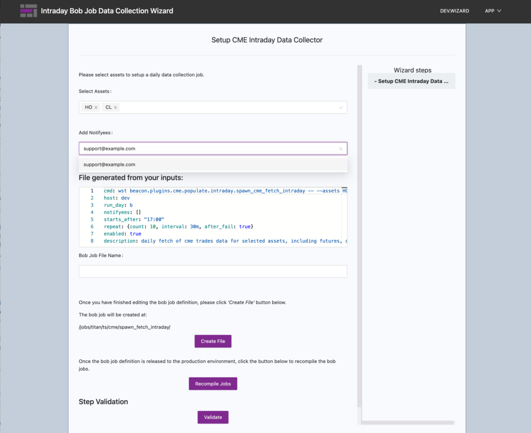Click the Setup CME Intraday Data Collector heading
The width and height of the screenshot is (531, 433).
267,40
